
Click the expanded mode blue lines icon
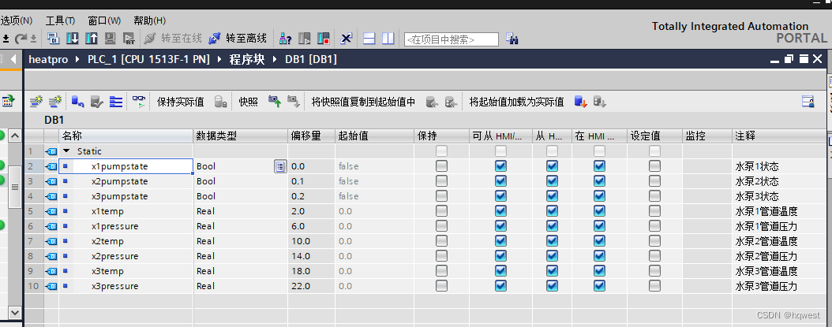coord(116,102)
